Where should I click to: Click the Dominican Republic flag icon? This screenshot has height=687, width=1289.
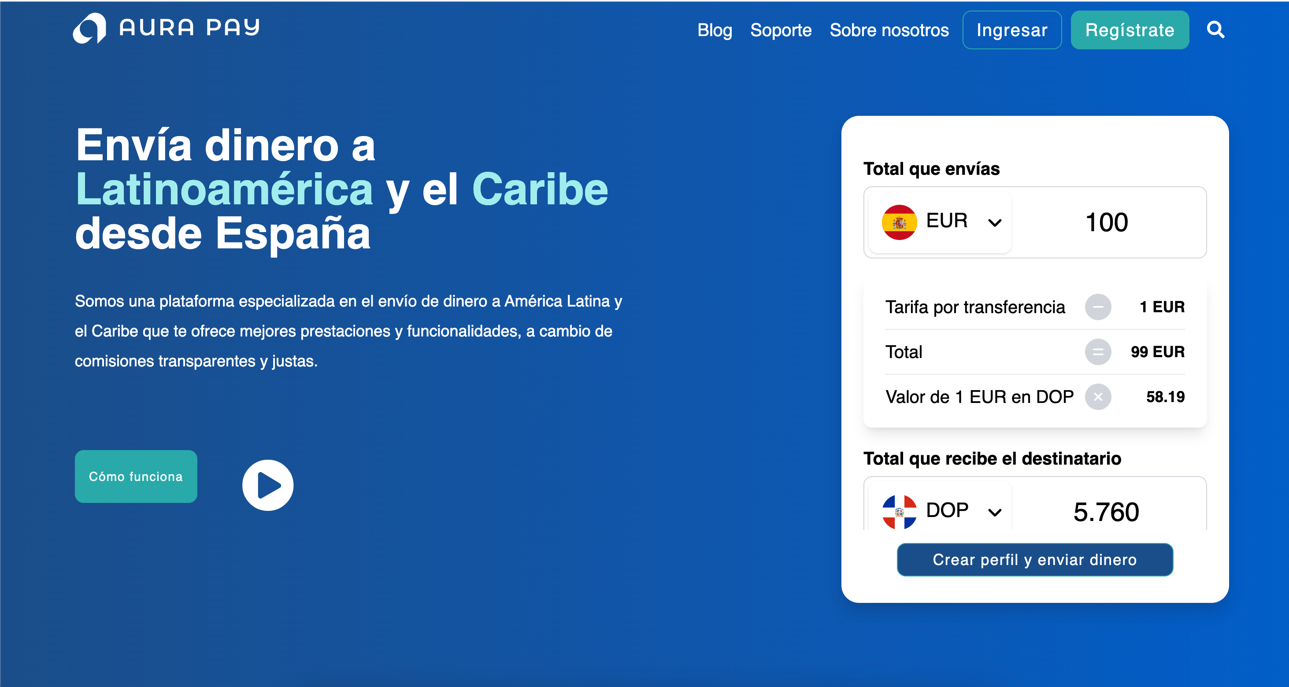point(899,511)
